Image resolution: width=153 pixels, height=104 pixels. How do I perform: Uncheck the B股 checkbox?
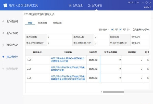pyautogui.click(x=120, y=30)
